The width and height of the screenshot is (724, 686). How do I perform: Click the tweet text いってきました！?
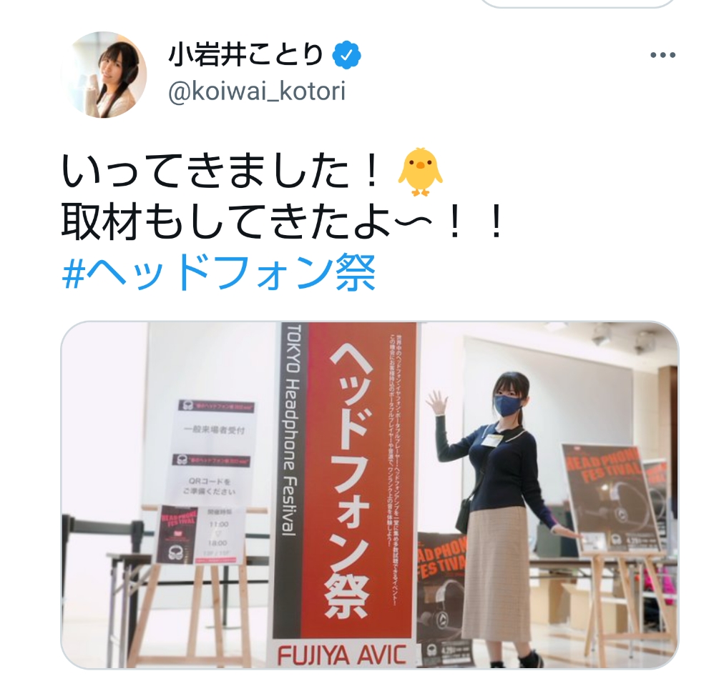coord(221,171)
